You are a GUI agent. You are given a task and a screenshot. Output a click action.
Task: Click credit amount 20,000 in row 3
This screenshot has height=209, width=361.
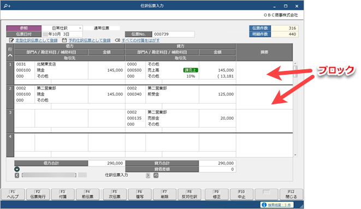pos(227,118)
